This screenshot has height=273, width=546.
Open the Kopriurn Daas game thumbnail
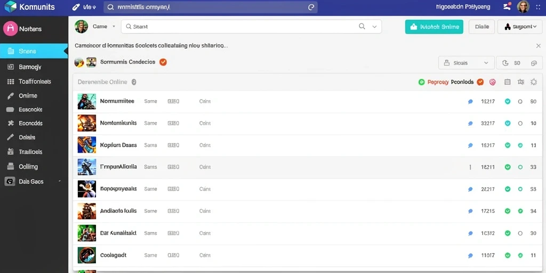click(x=87, y=145)
